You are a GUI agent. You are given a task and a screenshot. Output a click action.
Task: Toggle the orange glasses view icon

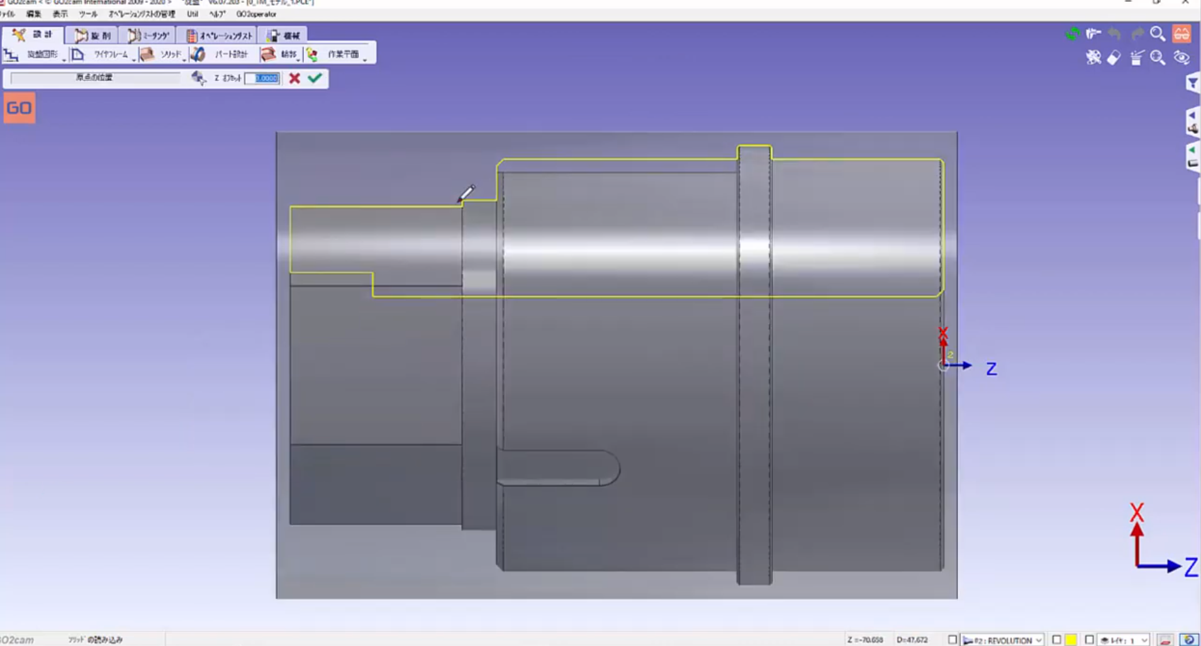pyautogui.click(x=1181, y=34)
